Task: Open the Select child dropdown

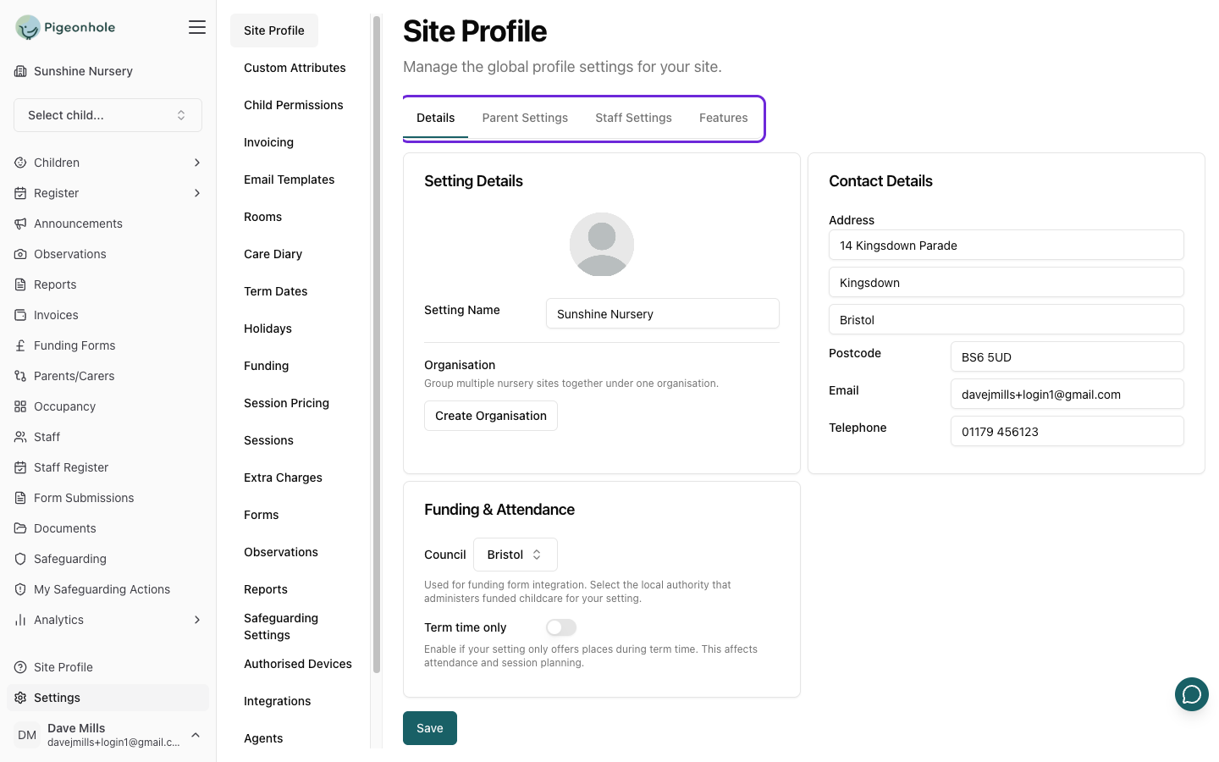Action: pos(108,115)
